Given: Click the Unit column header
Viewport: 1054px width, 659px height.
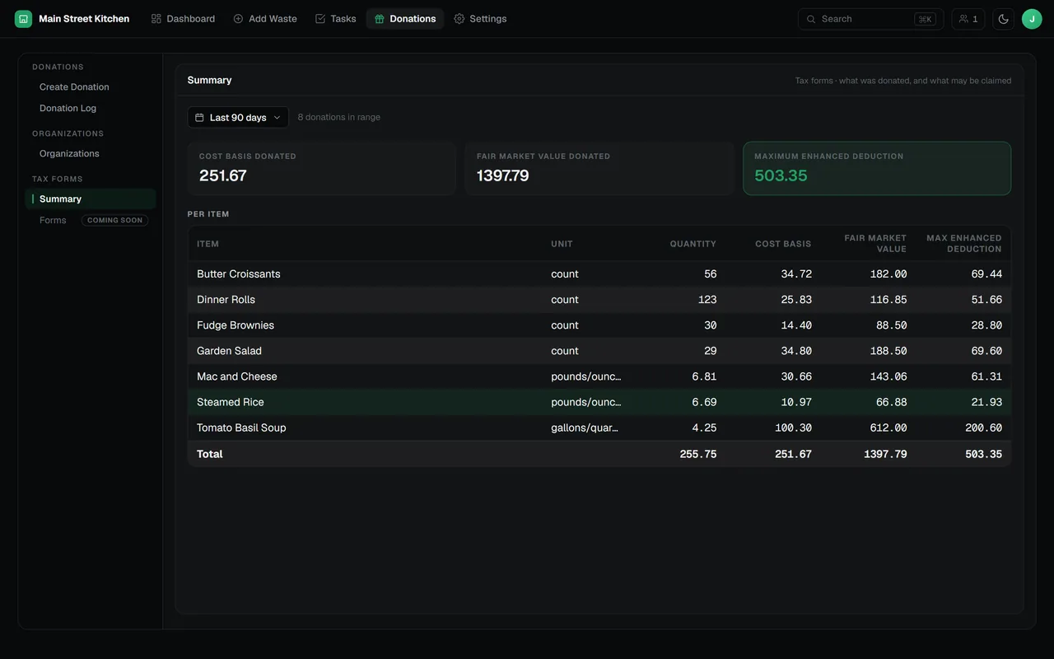Looking at the screenshot, I should coord(562,244).
